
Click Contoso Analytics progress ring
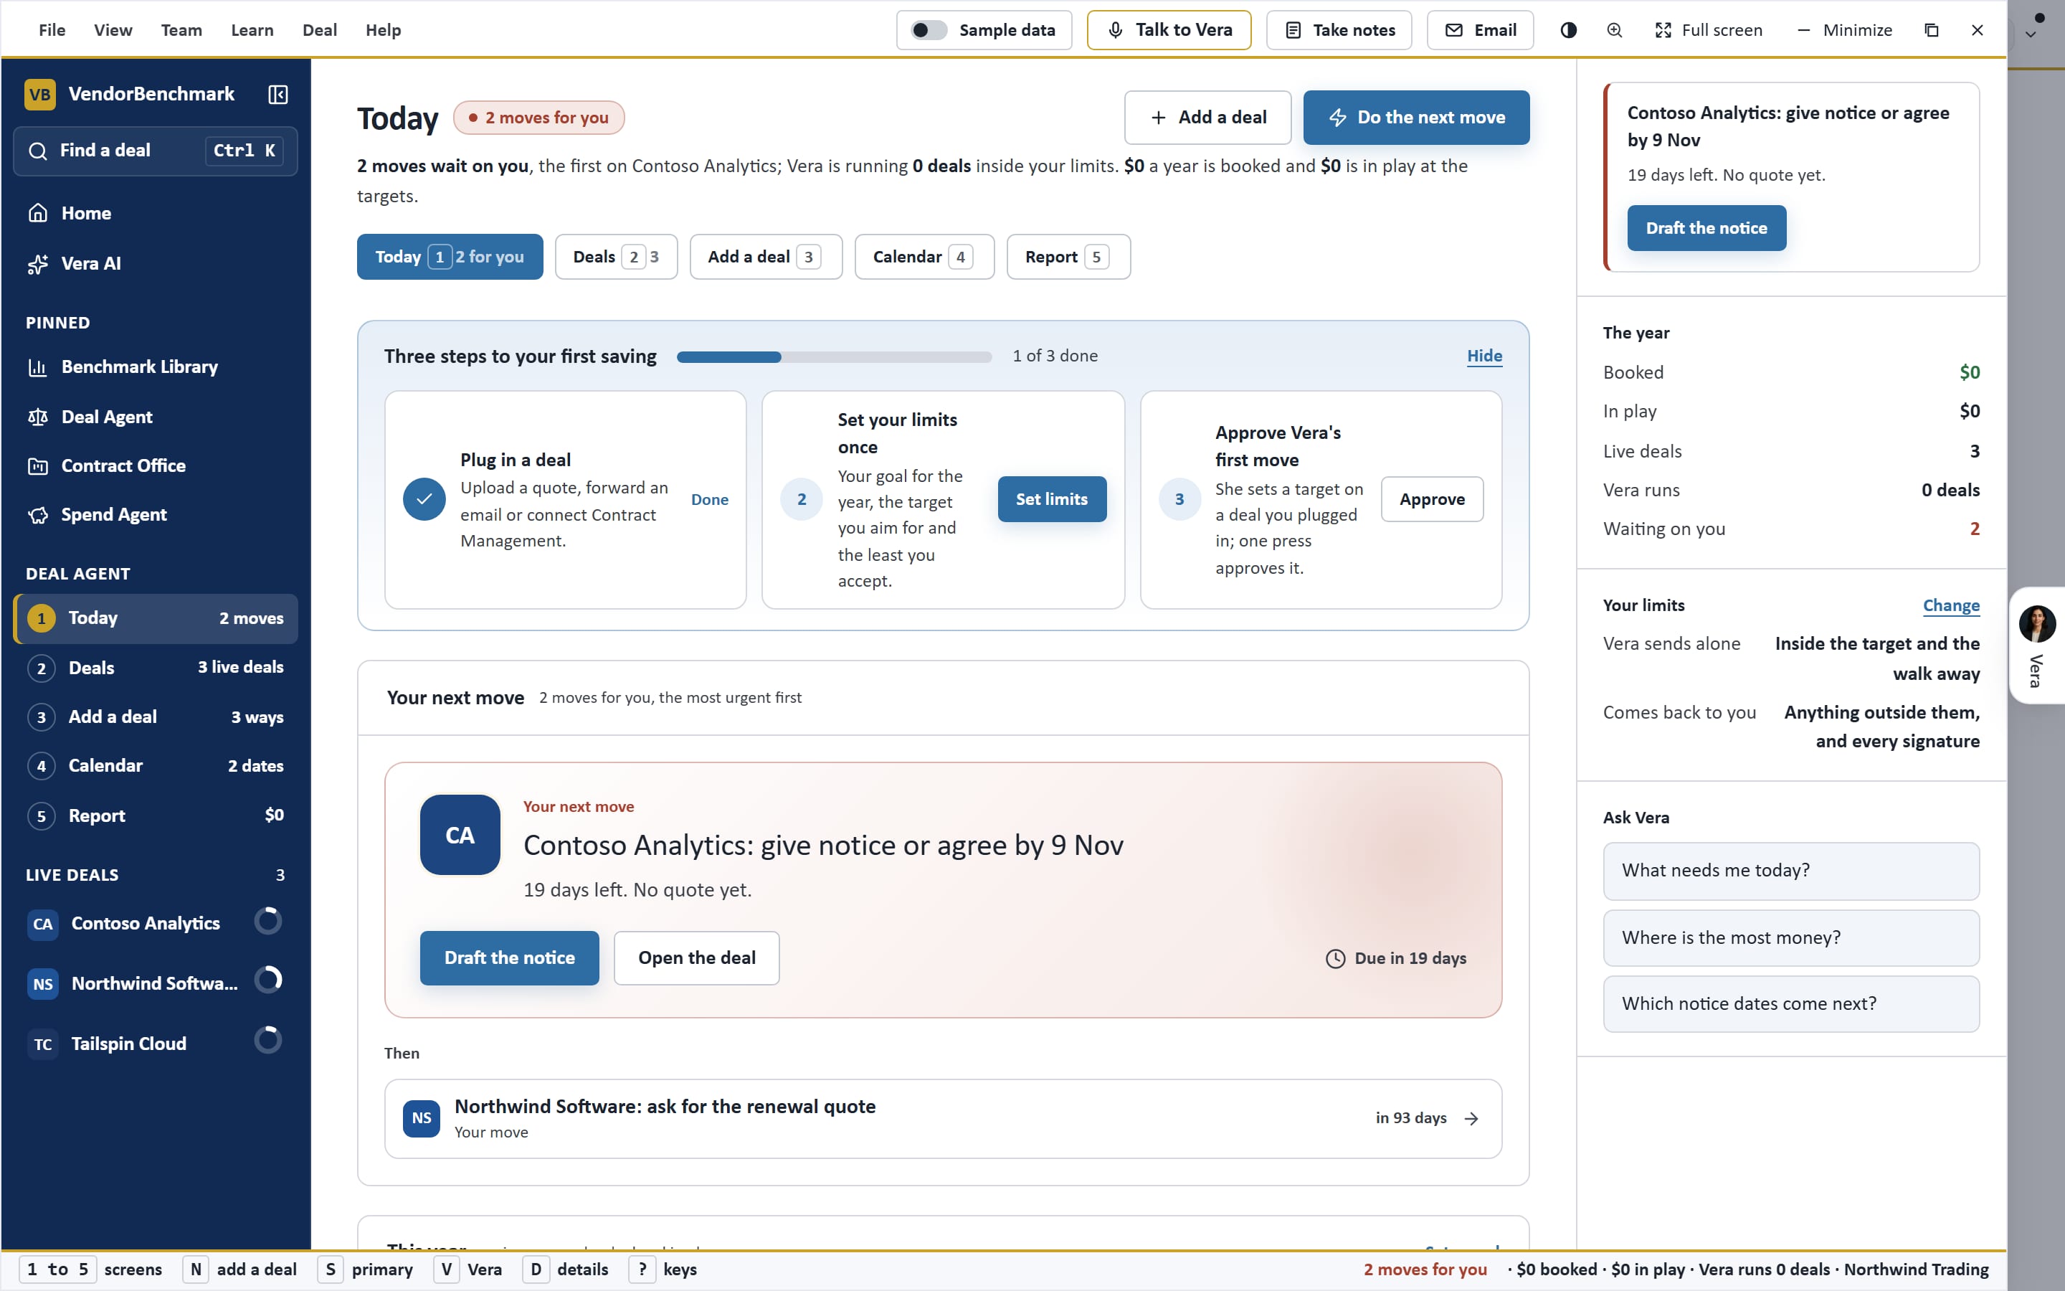point(268,922)
